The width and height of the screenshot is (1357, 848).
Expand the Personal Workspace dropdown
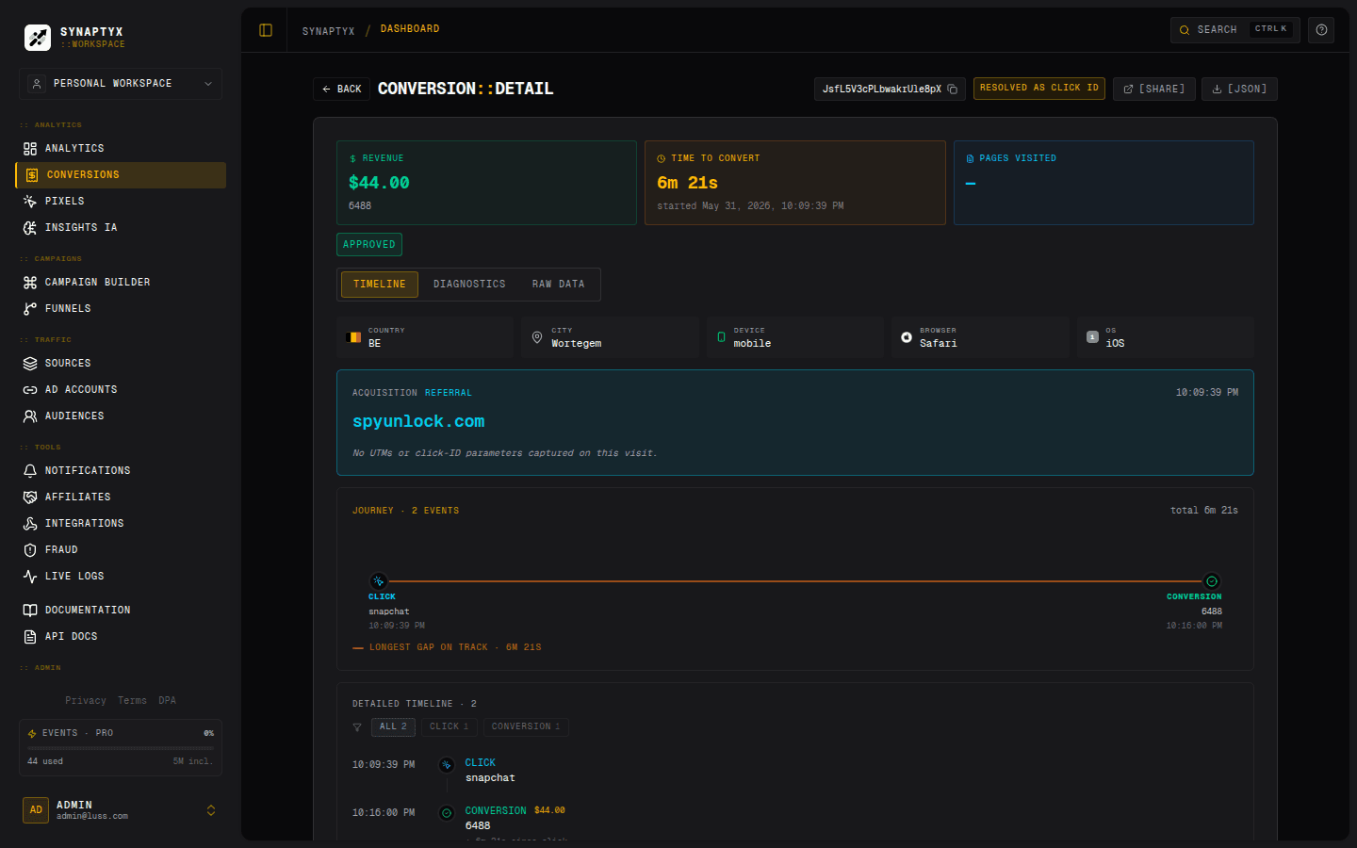click(x=121, y=84)
